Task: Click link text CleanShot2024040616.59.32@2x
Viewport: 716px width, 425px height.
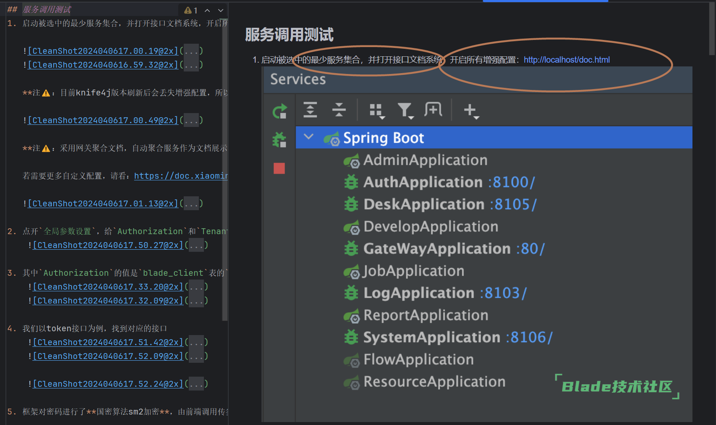Action: pyautogui.click(x=103, y=65)
